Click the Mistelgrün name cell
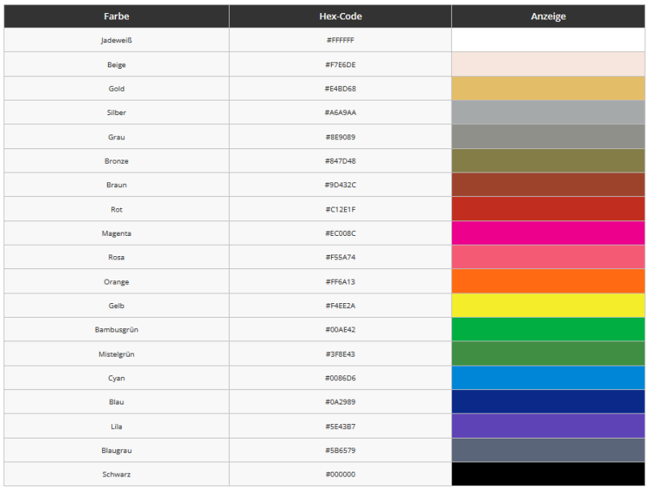 (116, 354)
